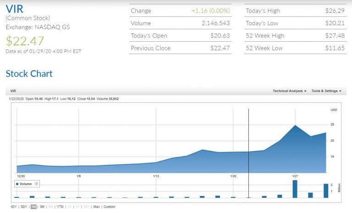Screen dimensions: 352x213
Task: Remove the Volume indicator with its x icon
Action: pyautogui.click(x=37, y=184)
